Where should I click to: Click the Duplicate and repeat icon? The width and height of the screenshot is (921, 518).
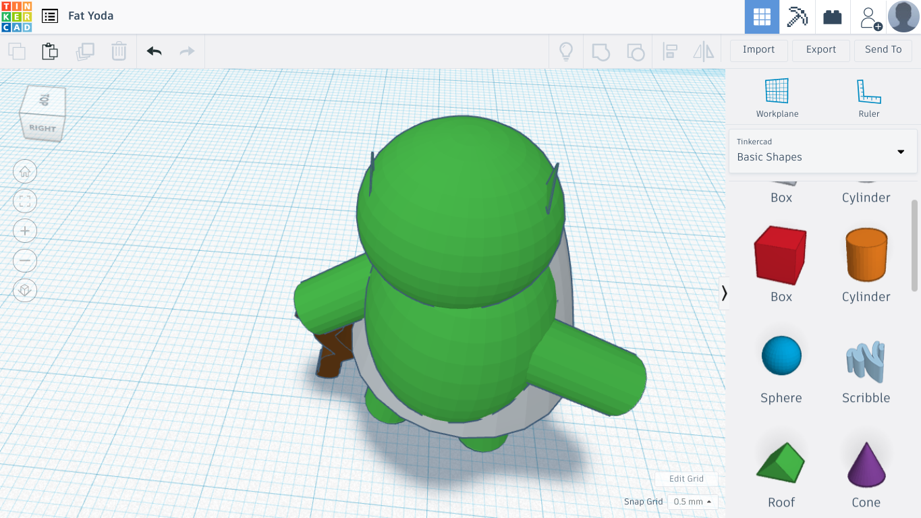(x=85, y=51)
